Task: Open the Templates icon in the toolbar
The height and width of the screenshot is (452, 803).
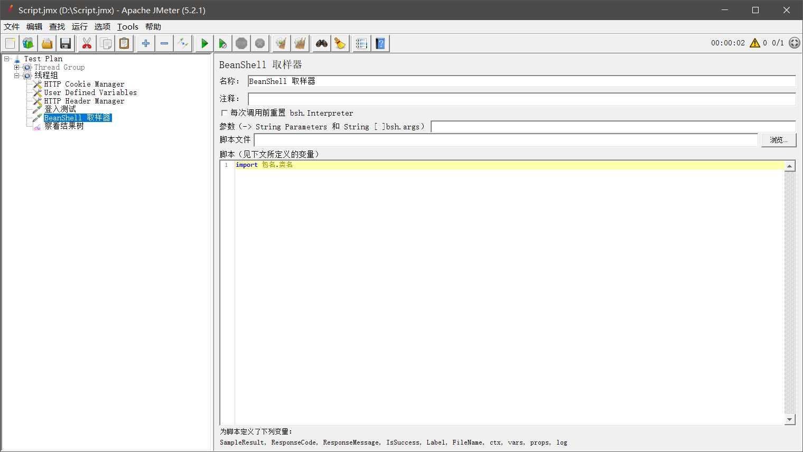Action: point(28,43)
